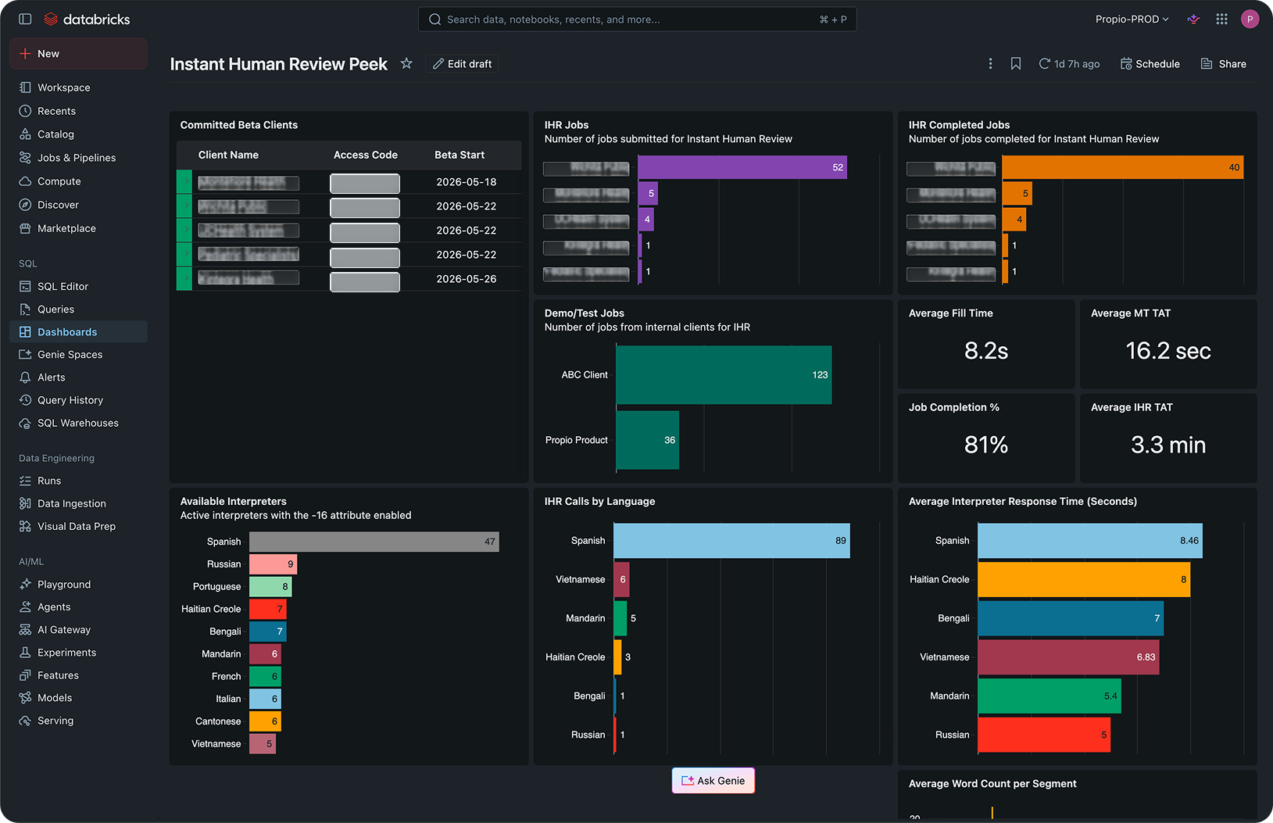Open the assistant sparkle icon in header
The height and width of the screenshot is (823, 1273).
click(x=1193, y=19)
